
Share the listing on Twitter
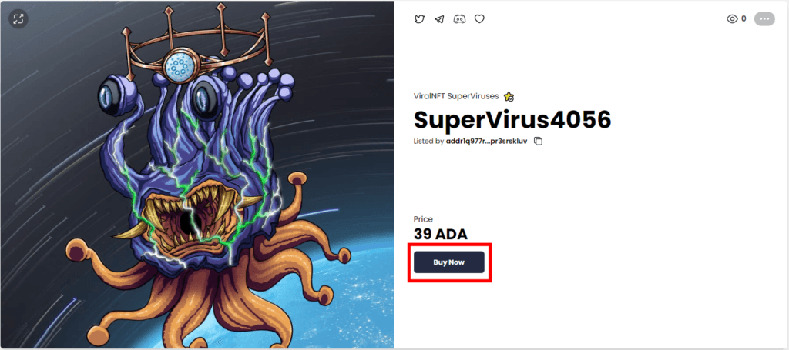click(x=419, y=19)
